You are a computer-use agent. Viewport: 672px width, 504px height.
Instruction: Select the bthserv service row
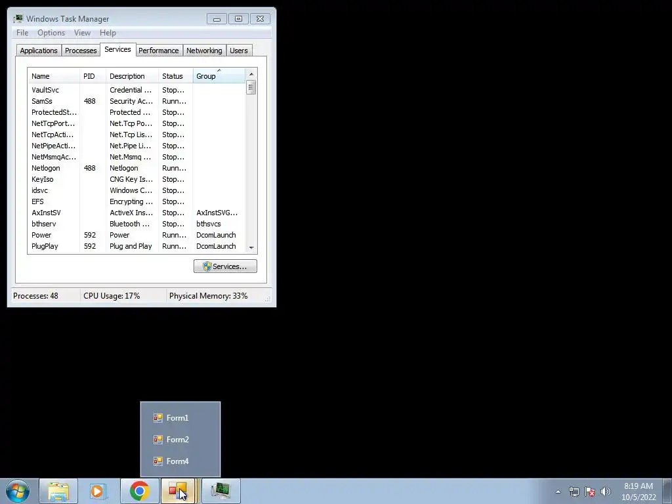tap(136, 224)
